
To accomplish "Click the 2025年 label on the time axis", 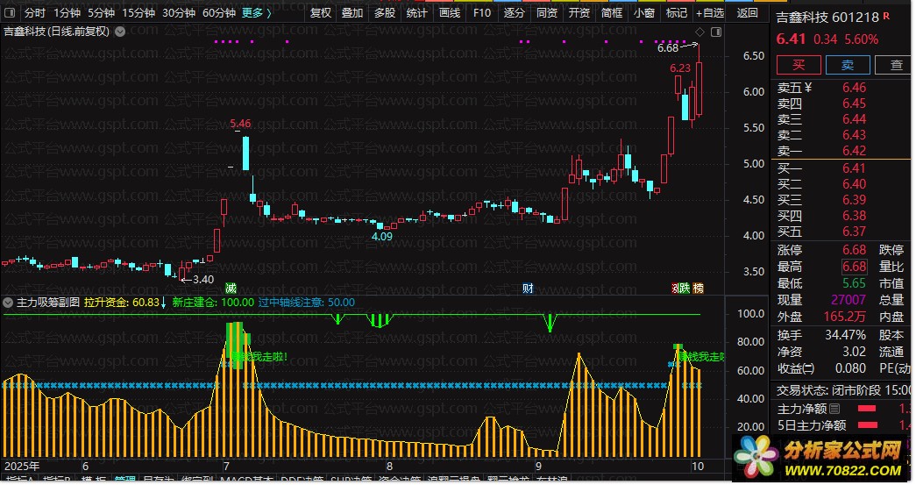I will (x=22, y=467).
